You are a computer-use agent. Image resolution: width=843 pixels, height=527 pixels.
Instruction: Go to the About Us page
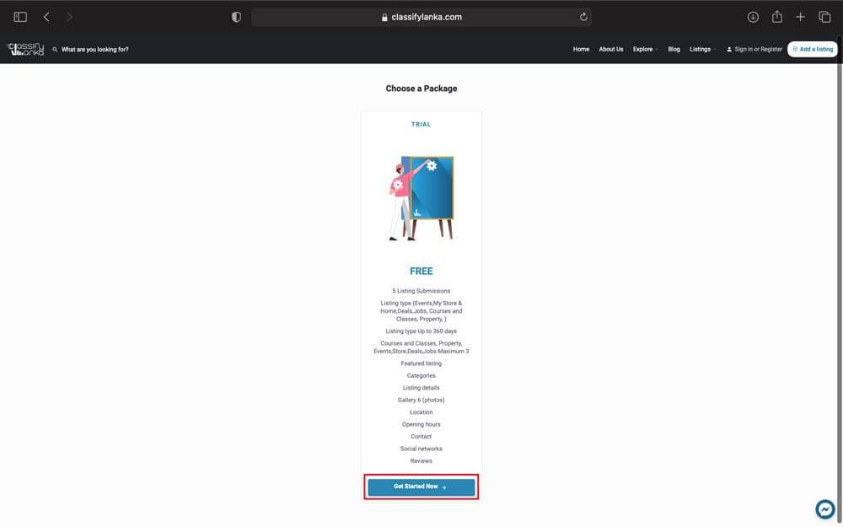[610, 50]
